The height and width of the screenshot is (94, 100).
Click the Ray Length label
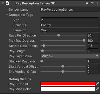[17, 51]
